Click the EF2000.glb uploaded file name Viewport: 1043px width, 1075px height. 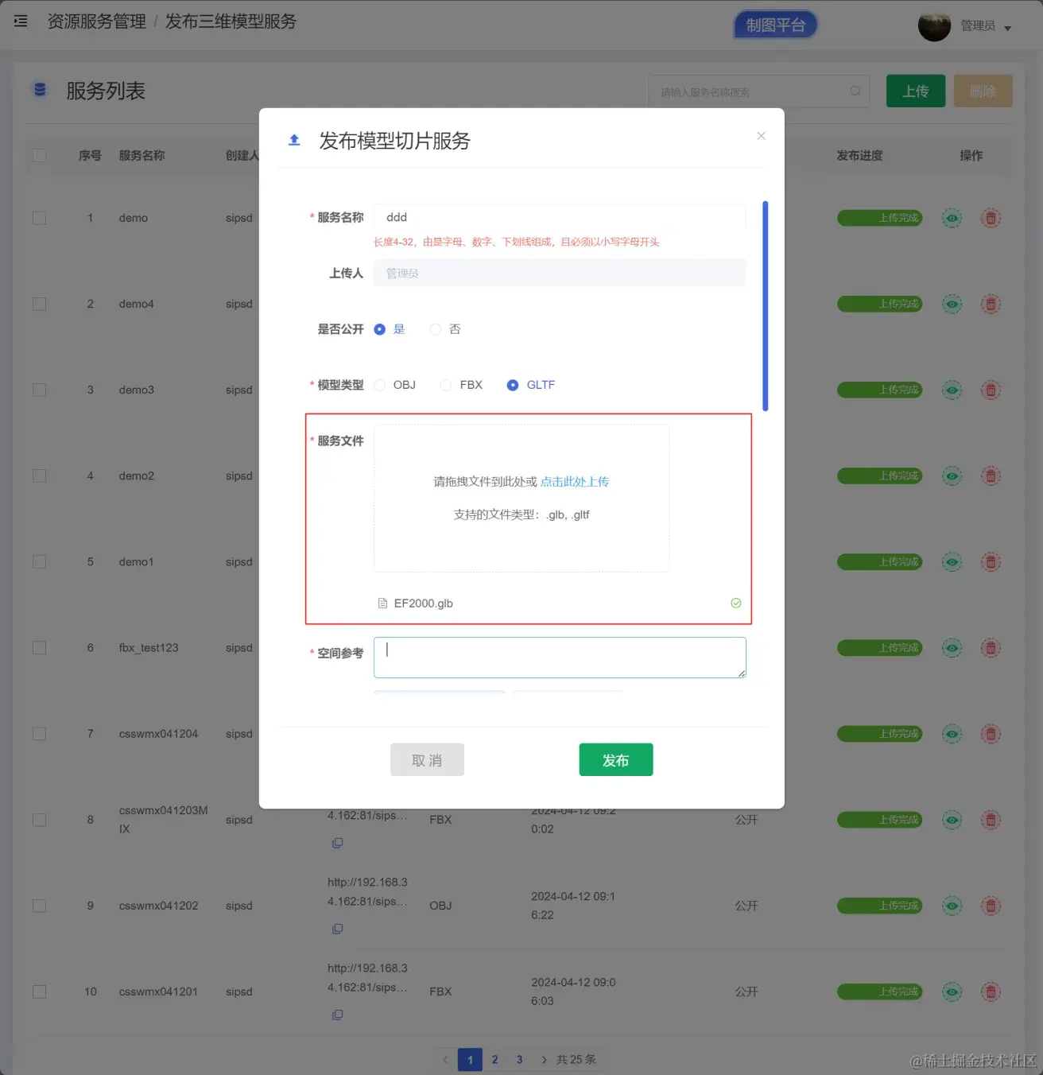[424, 603]
